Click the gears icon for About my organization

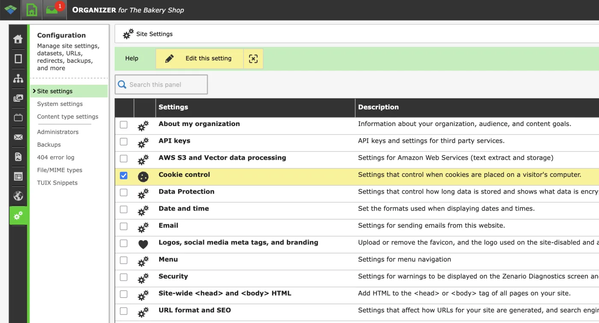pyautogui.click(x=143, y=126)
